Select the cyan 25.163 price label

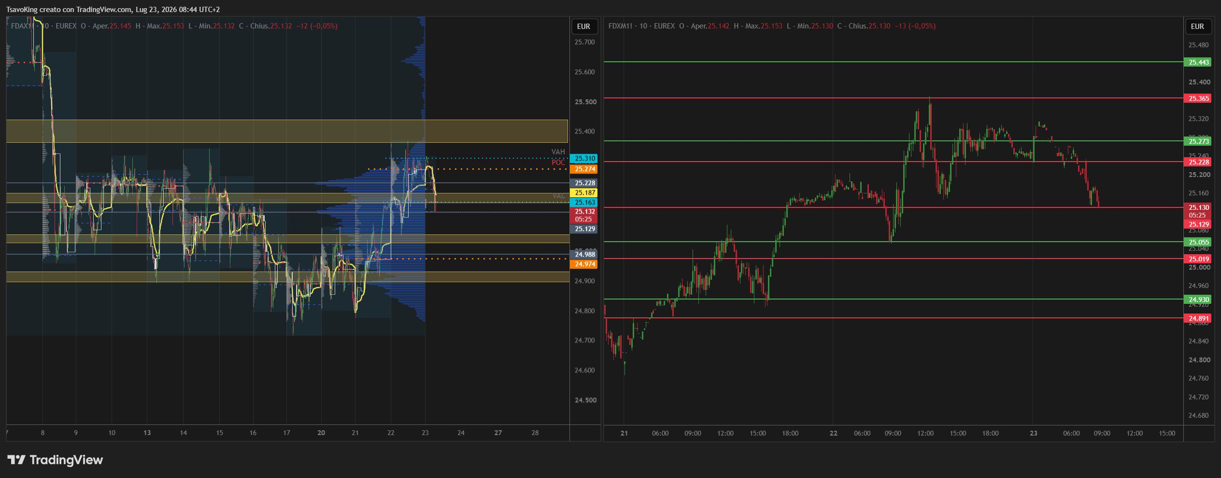[x=584, y=202]
